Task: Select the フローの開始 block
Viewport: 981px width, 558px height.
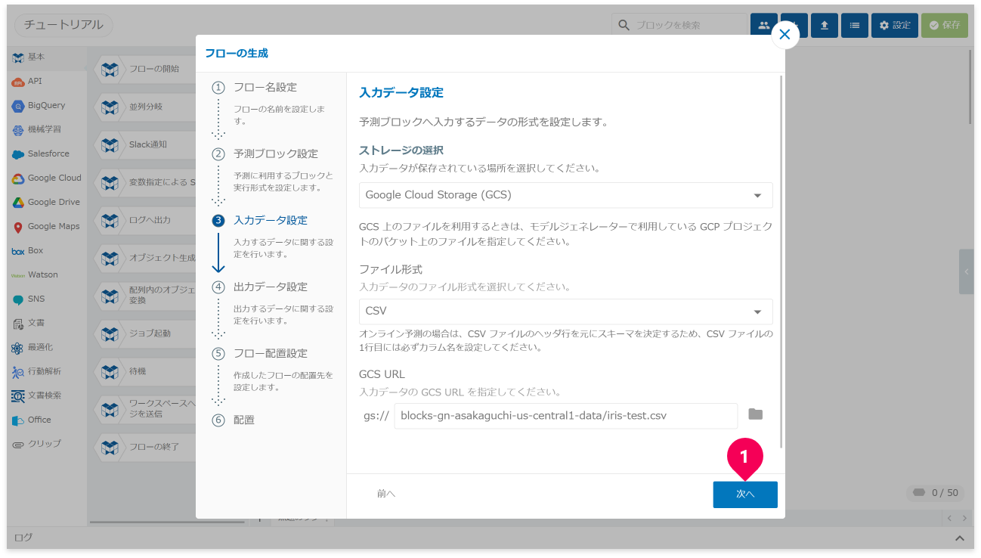Action: (x=145, y=69)
